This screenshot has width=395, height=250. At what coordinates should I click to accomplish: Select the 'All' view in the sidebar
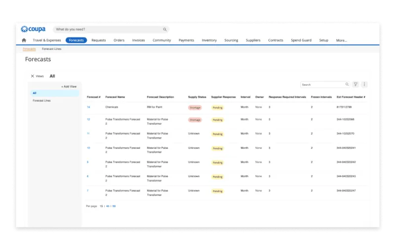(55, 93)
